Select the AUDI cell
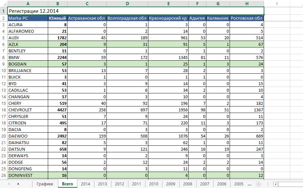The width and height of the screenshot is (303, 188). [28, 38]
